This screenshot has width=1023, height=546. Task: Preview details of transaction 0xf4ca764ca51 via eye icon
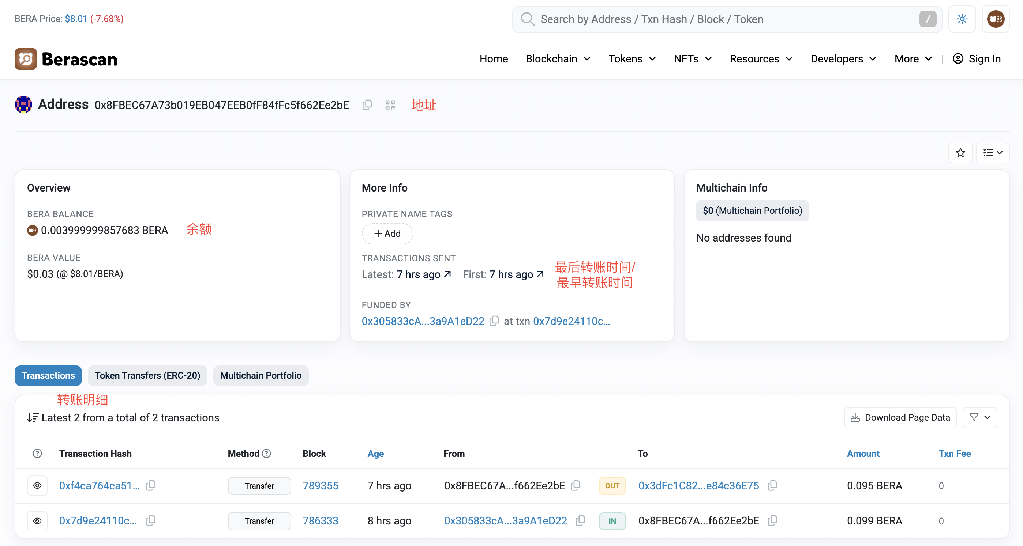(x=37, y=485)
